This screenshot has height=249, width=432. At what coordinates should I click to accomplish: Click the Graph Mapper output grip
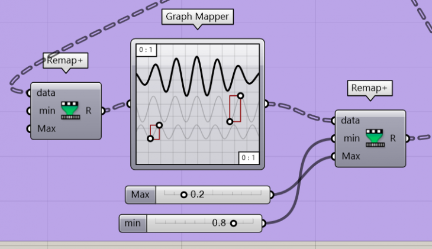coord(266,104)
